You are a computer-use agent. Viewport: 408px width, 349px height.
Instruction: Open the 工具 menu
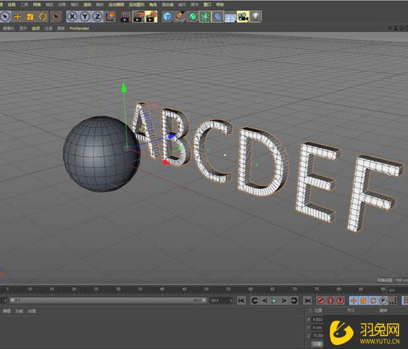pos(24,5)
